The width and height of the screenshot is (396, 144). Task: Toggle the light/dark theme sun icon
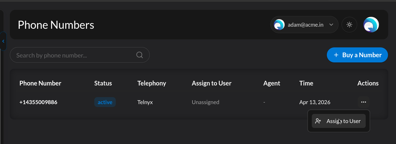coord(349,25)
